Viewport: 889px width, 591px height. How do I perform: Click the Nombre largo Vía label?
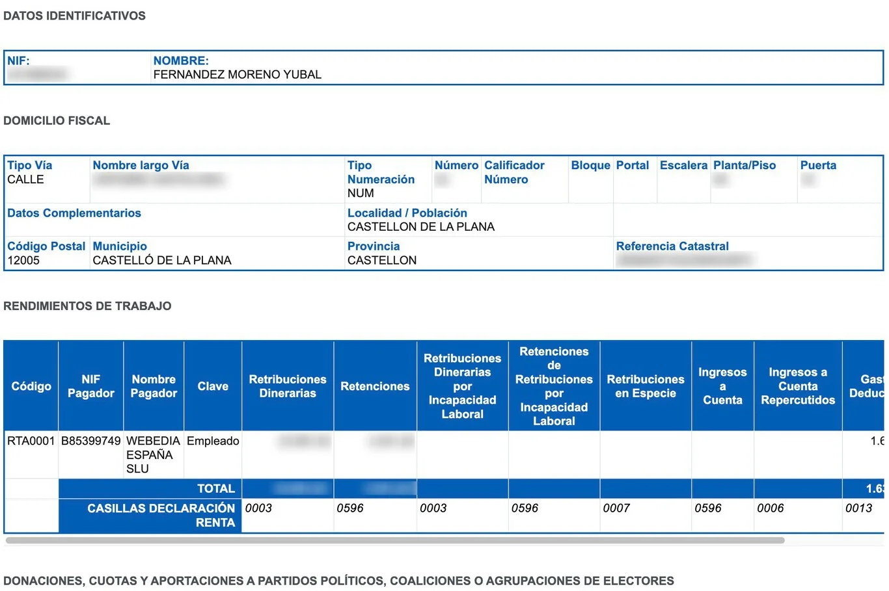pos(141,165)
